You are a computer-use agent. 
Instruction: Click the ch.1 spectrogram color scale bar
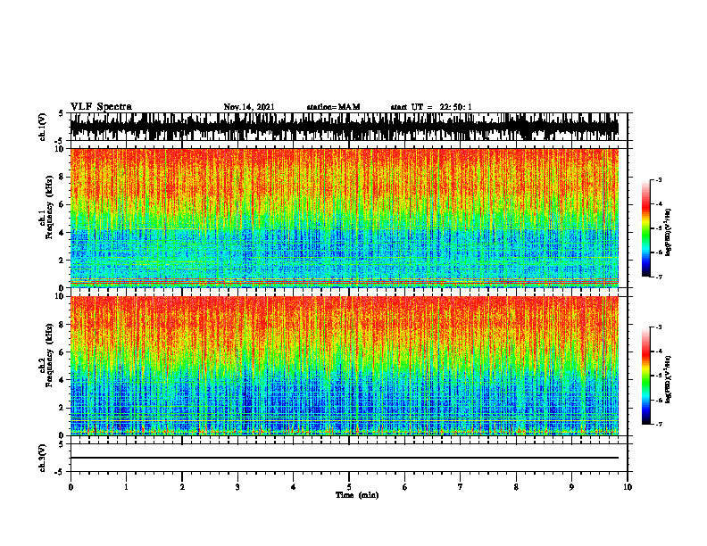click(645, 228)
